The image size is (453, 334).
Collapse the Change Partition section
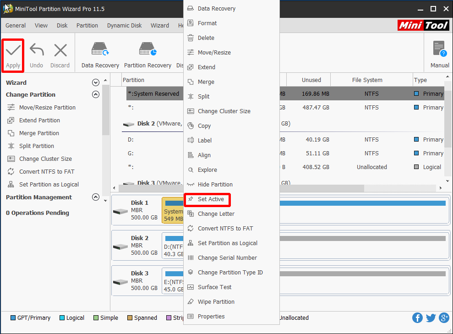coord(96,94)
